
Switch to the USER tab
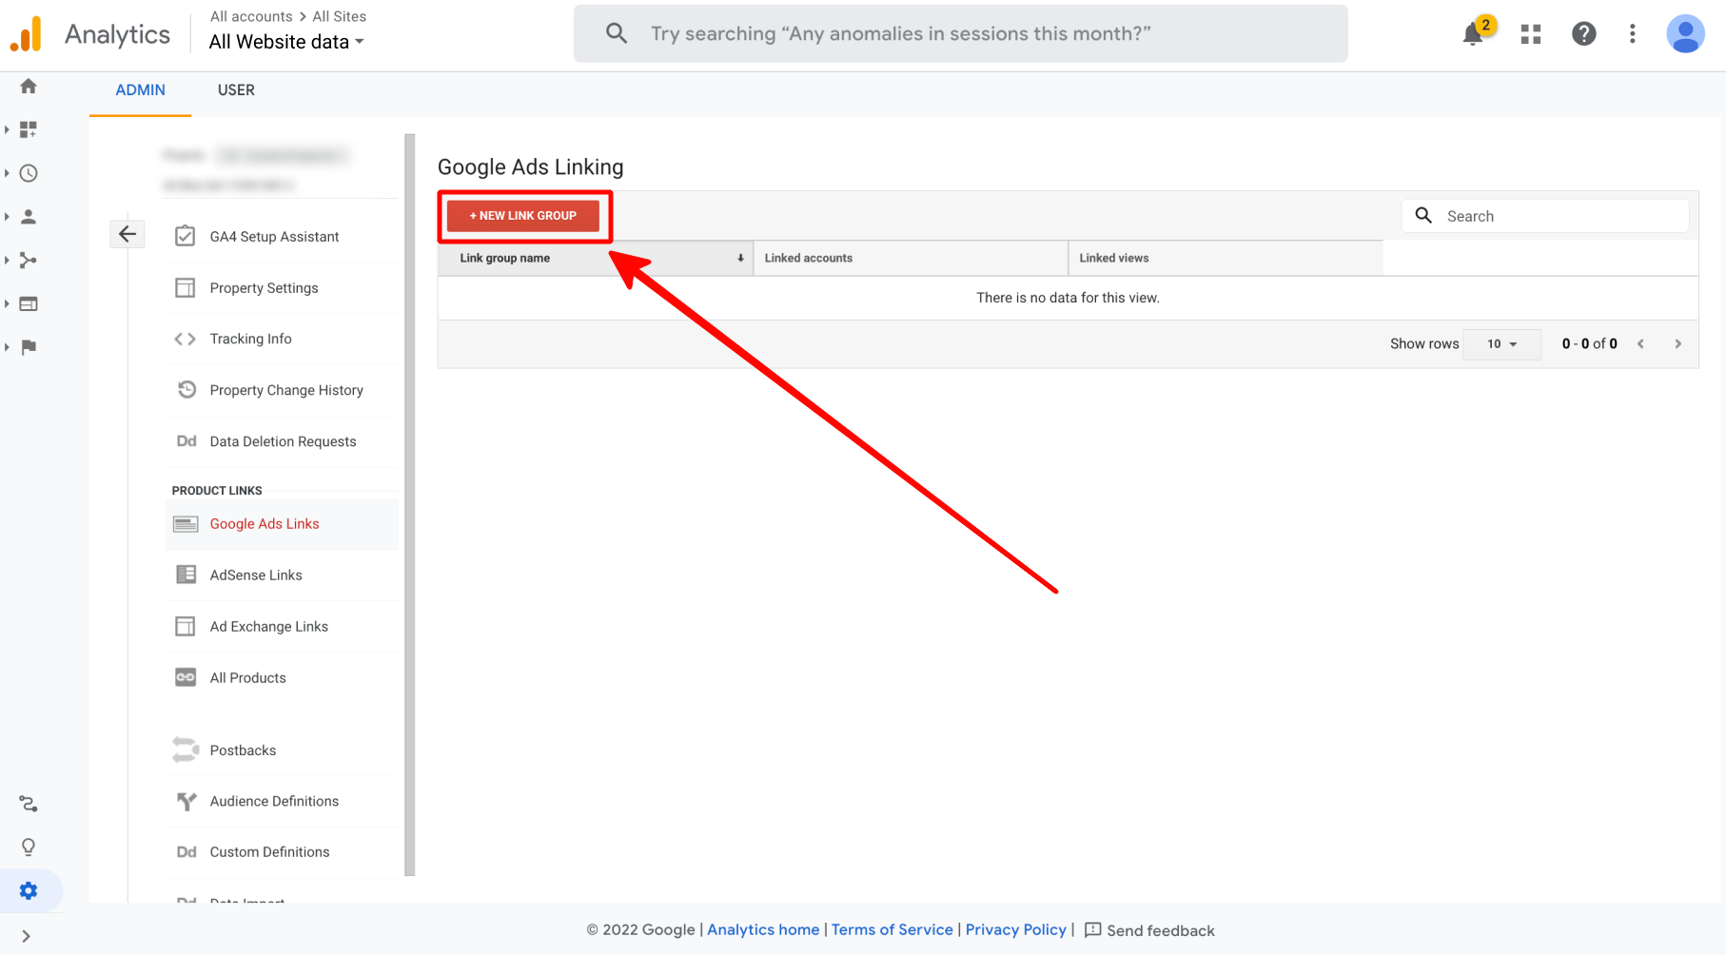pos(236,90)
